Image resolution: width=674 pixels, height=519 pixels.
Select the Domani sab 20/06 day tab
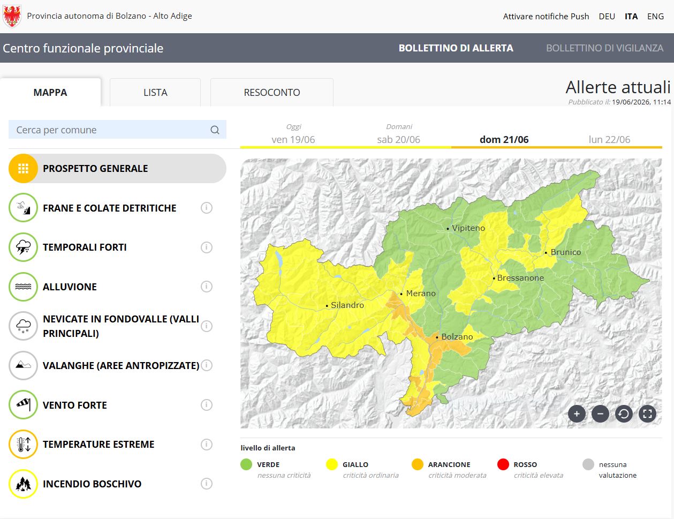click(x=398, y=134)
